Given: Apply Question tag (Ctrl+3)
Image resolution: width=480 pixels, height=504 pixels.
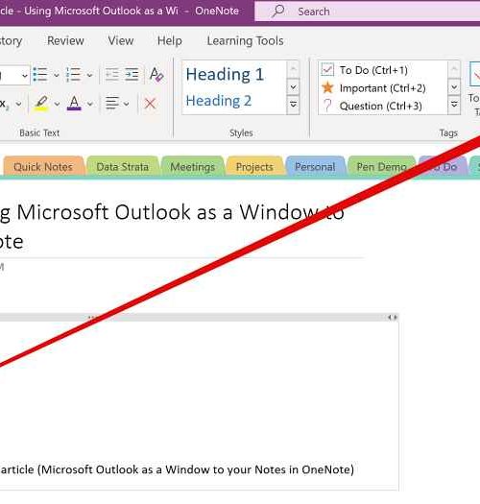Looking at the screenshot, I should 372,106.
